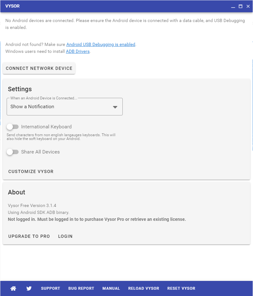Click the Vysor Free Version 3.1.4 text

(x=32, y=205)
